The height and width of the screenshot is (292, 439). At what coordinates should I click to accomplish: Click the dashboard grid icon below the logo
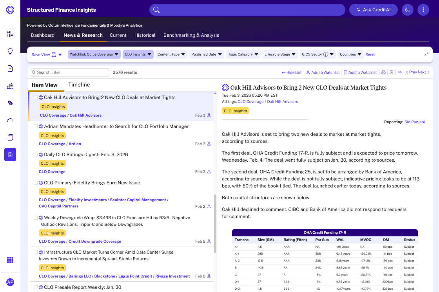(x=10, y=34)
